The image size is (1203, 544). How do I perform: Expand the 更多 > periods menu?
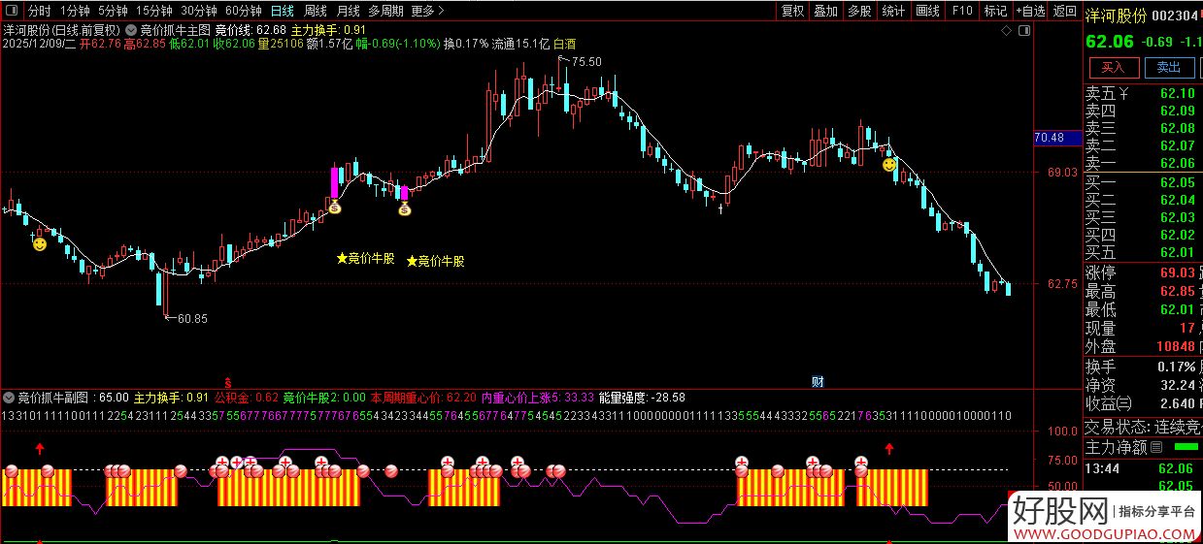click(428, 12)
